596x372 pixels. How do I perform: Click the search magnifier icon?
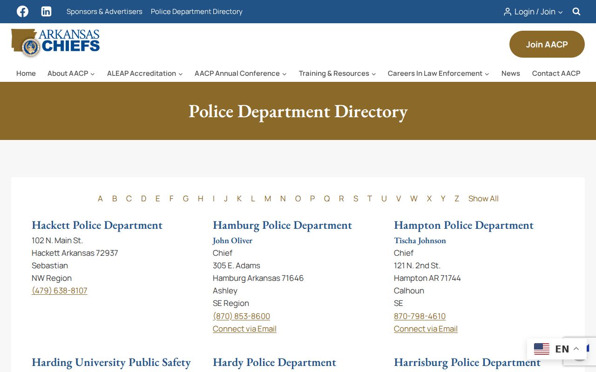point(576,12)
